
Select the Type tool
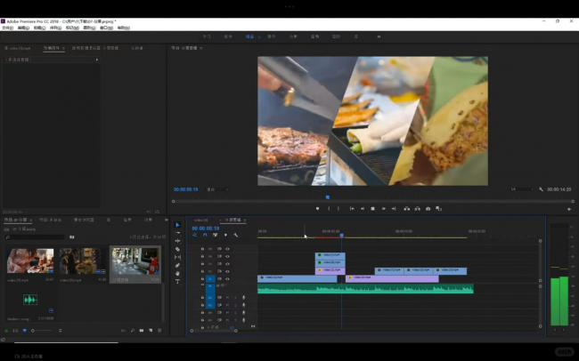tap(177, 282)
